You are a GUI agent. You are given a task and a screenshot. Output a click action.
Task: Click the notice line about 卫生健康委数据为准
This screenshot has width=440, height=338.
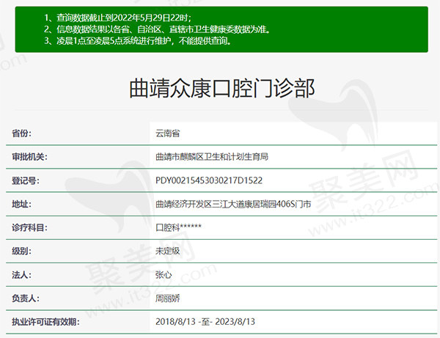[157, 29]
